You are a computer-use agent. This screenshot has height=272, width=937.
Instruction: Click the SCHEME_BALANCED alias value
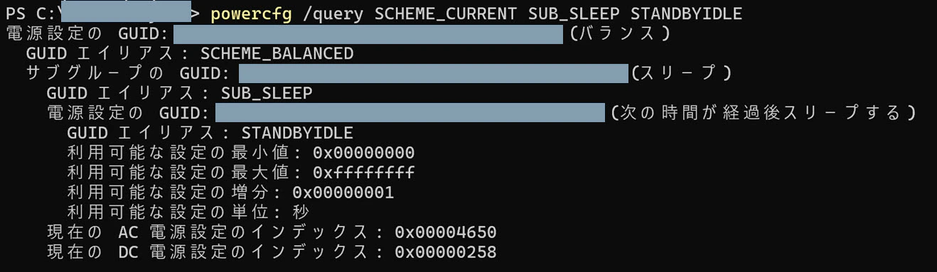tap(277, 53)
